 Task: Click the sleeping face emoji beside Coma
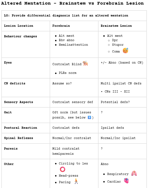tap(126, 51)
